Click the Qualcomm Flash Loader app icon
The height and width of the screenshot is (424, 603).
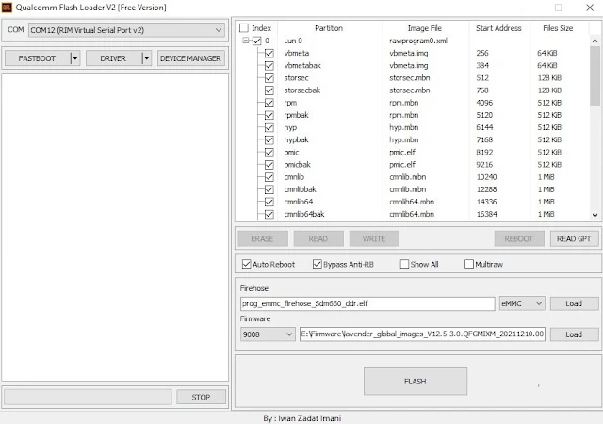(x=7, y=8)
